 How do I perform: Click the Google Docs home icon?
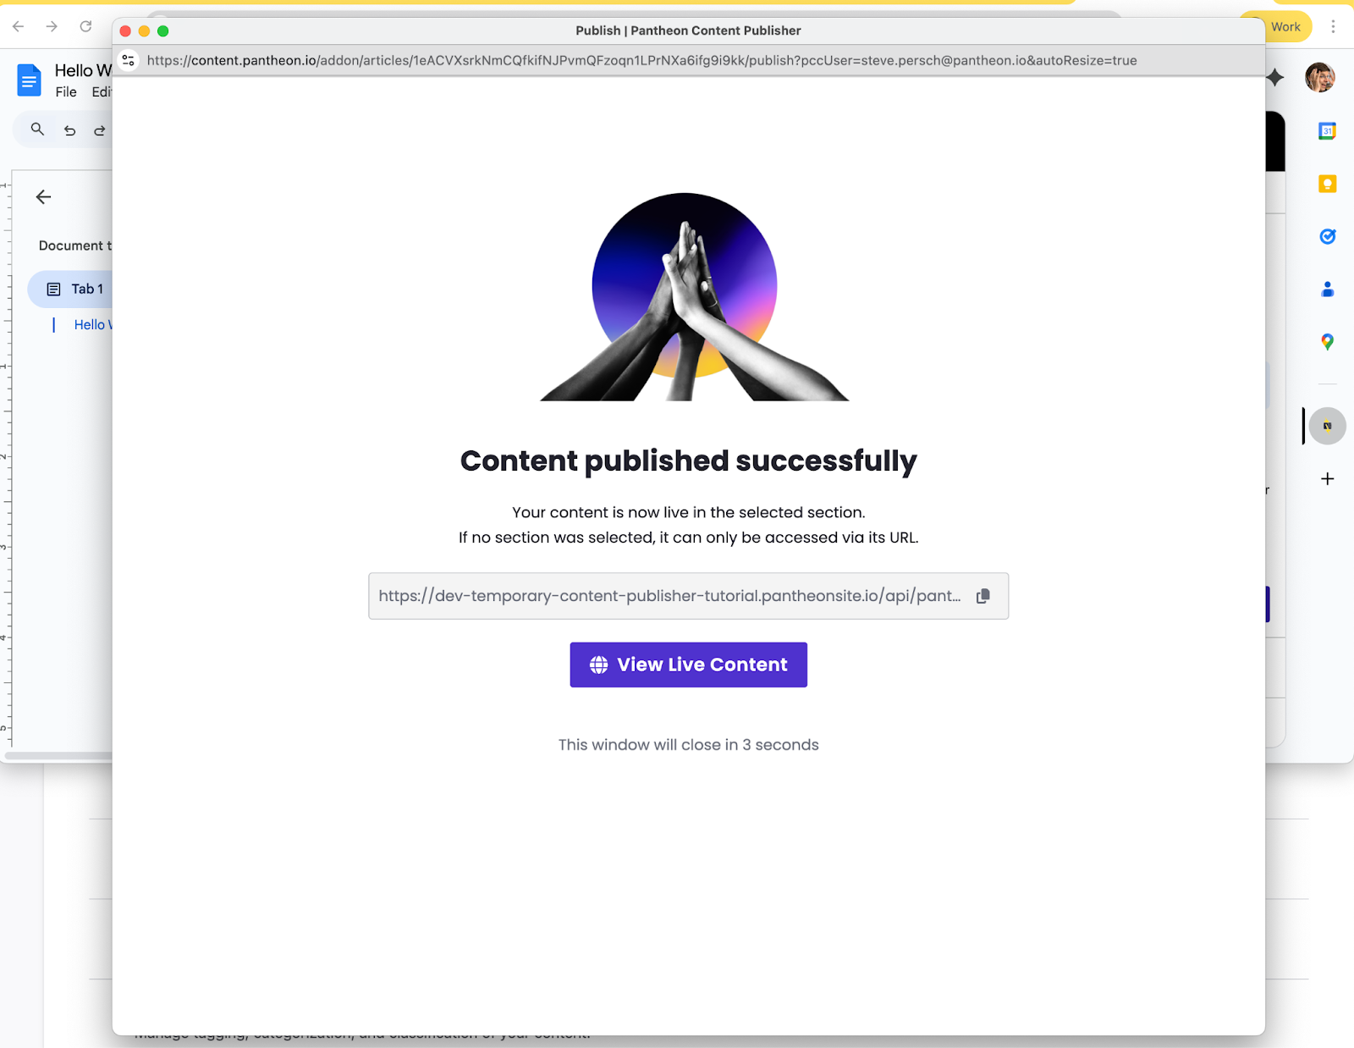[x=29, y=80]
